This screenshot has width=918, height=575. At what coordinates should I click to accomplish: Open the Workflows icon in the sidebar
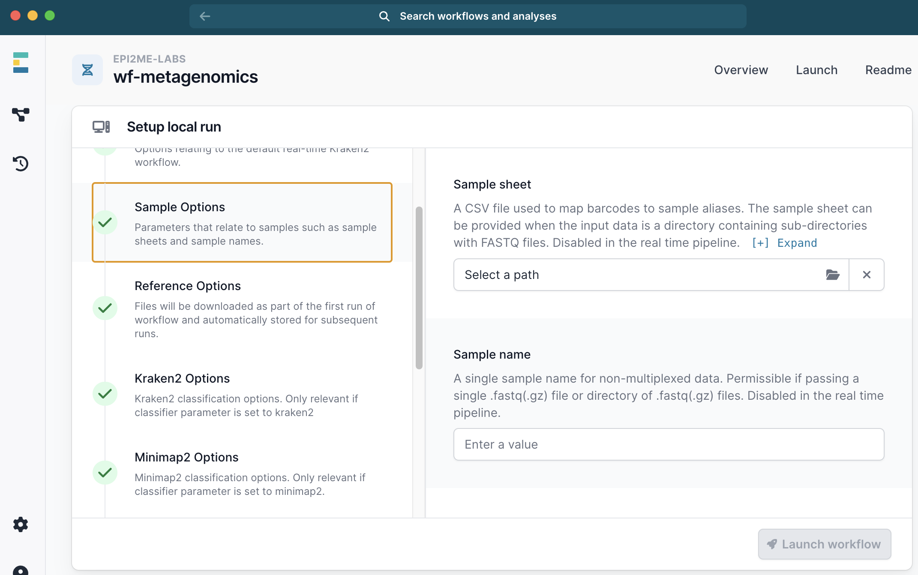tap(21, 115)
